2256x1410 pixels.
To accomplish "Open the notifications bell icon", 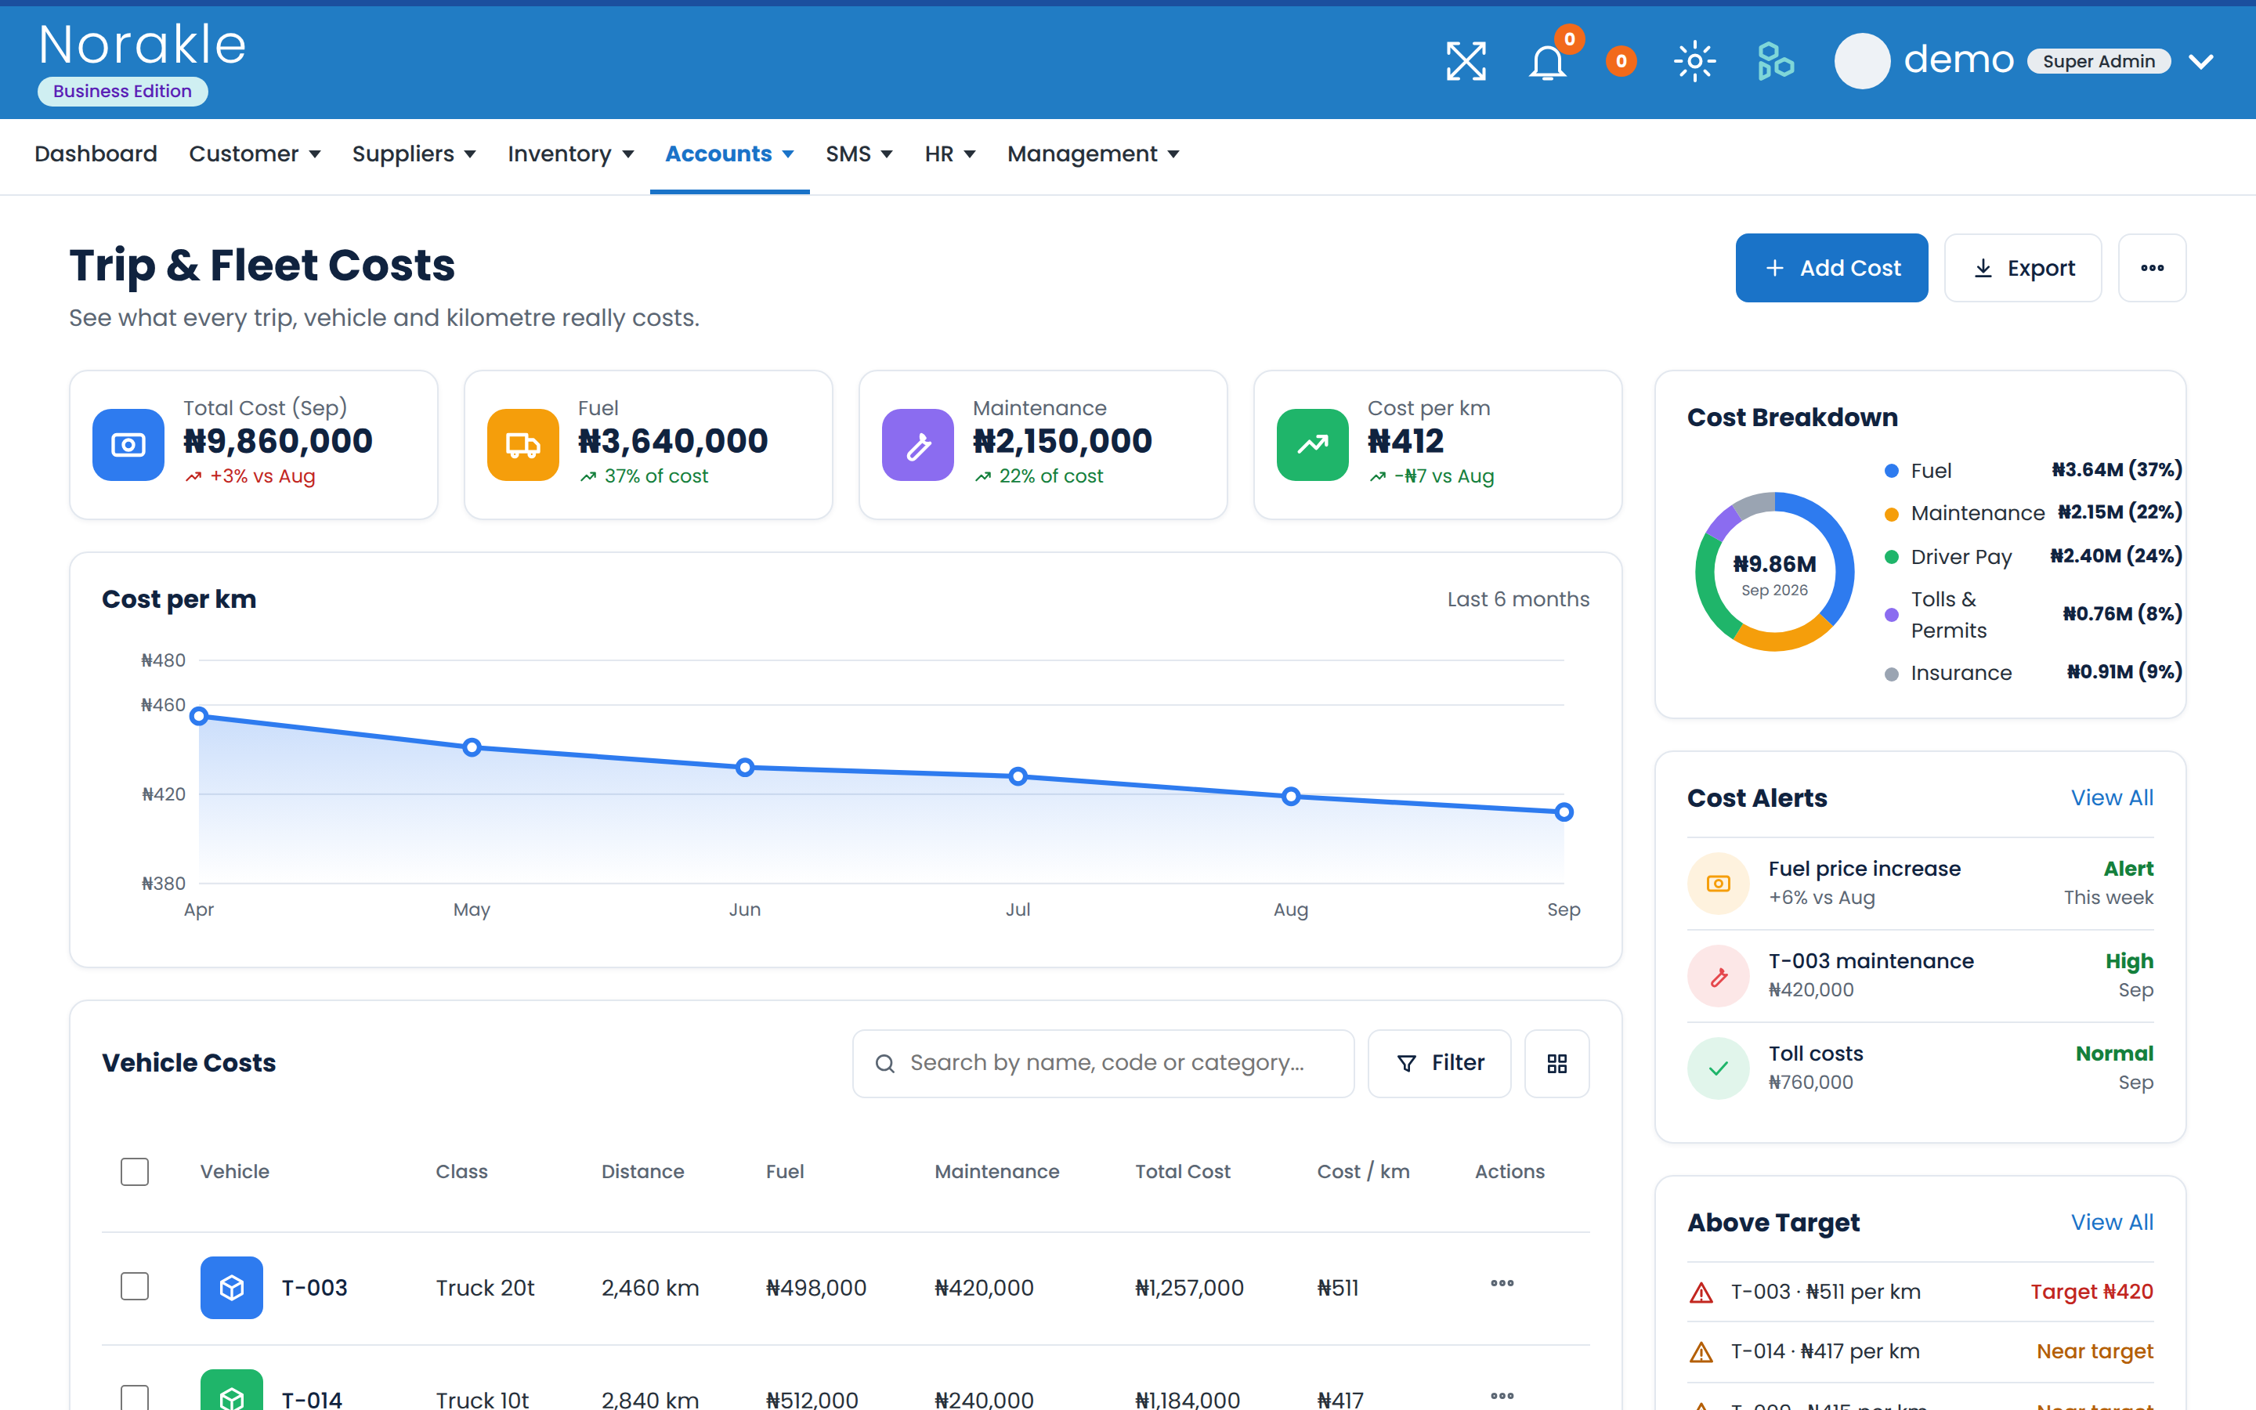I will pyautogui.click(x=1548, y=63).
